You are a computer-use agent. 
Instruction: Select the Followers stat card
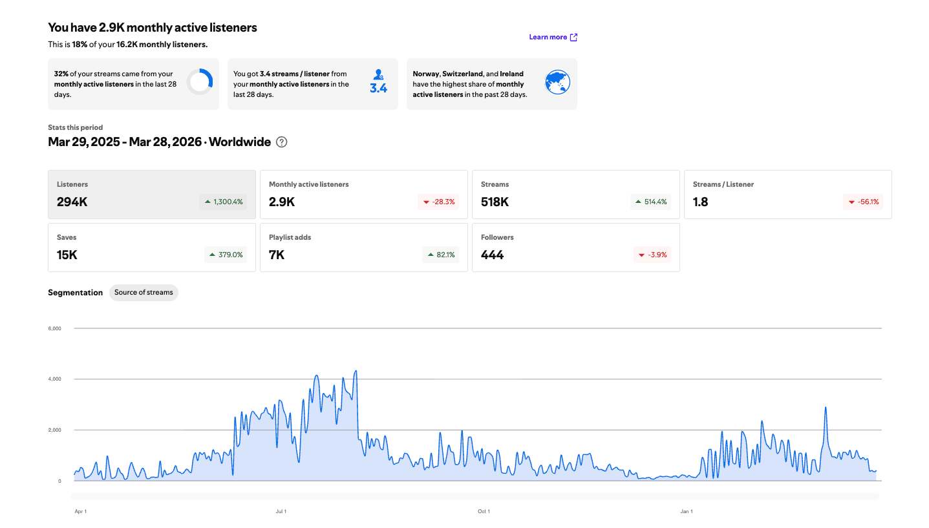point(575,248)
